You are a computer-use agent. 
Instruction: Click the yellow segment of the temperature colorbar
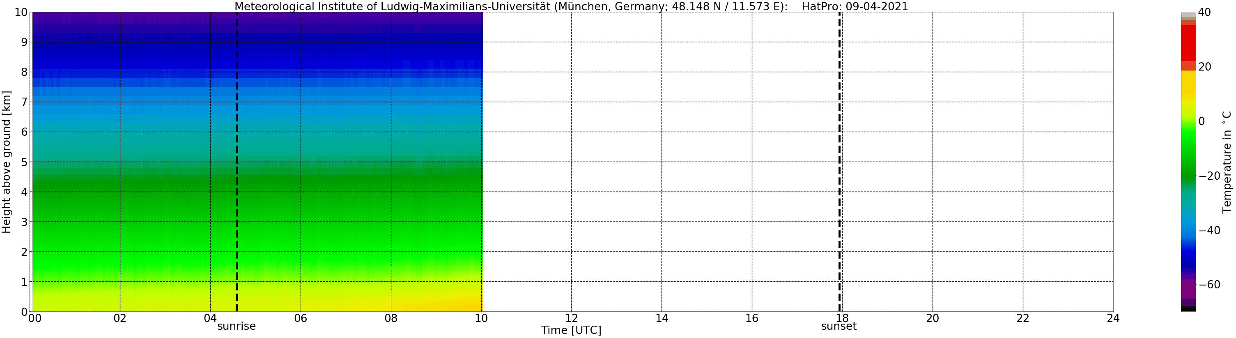pyautogui.click(x=1188, y=84)
